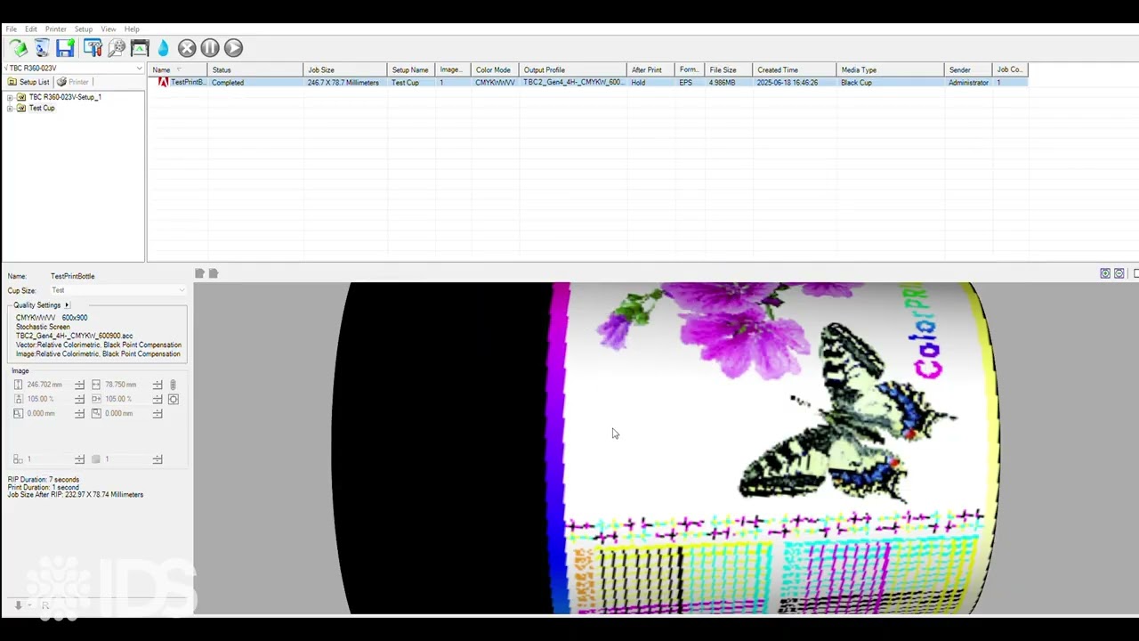Click the first view-mode icon above the preview
The image size is (1139, 641).
[x=1105, y=273]
